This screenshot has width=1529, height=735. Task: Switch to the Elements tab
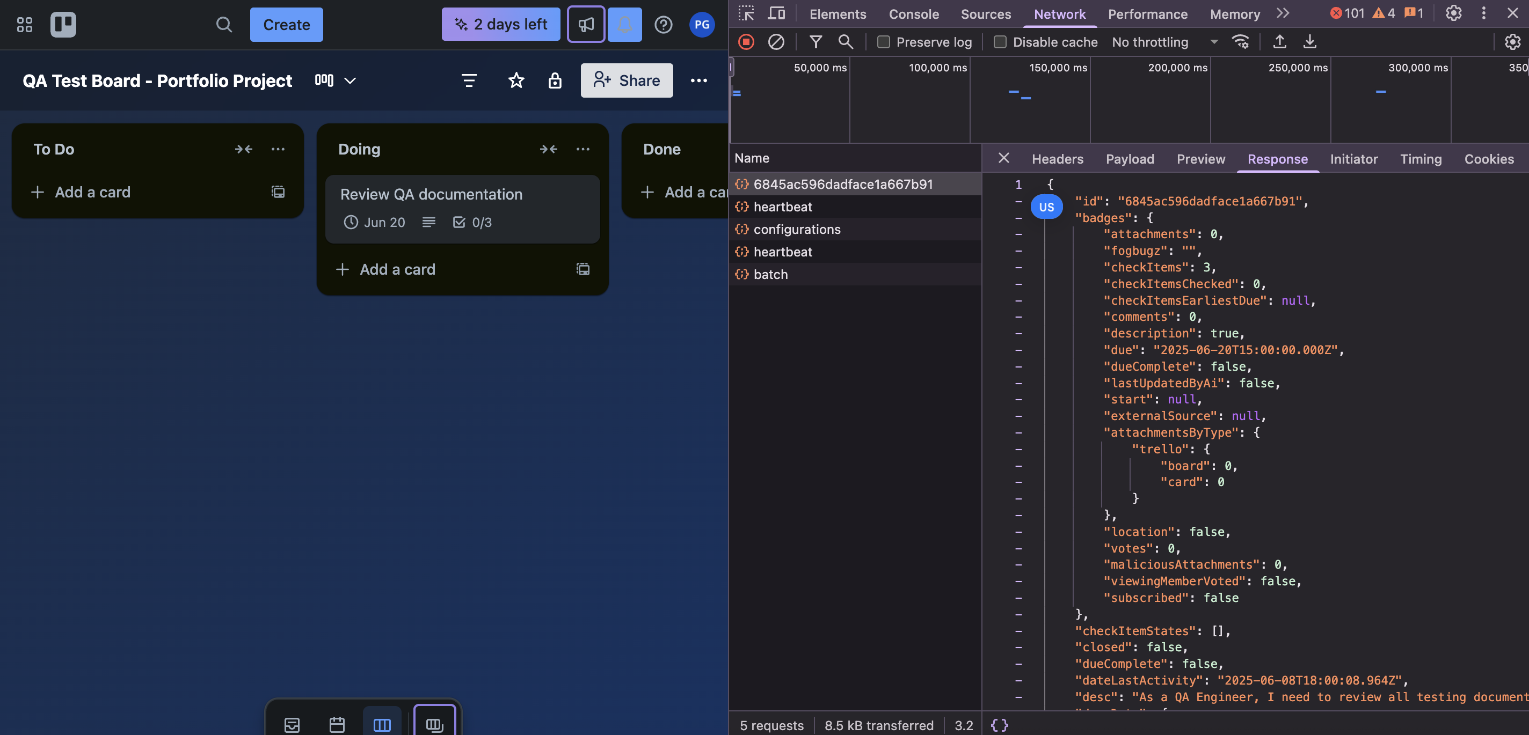[x=838, y=14]
